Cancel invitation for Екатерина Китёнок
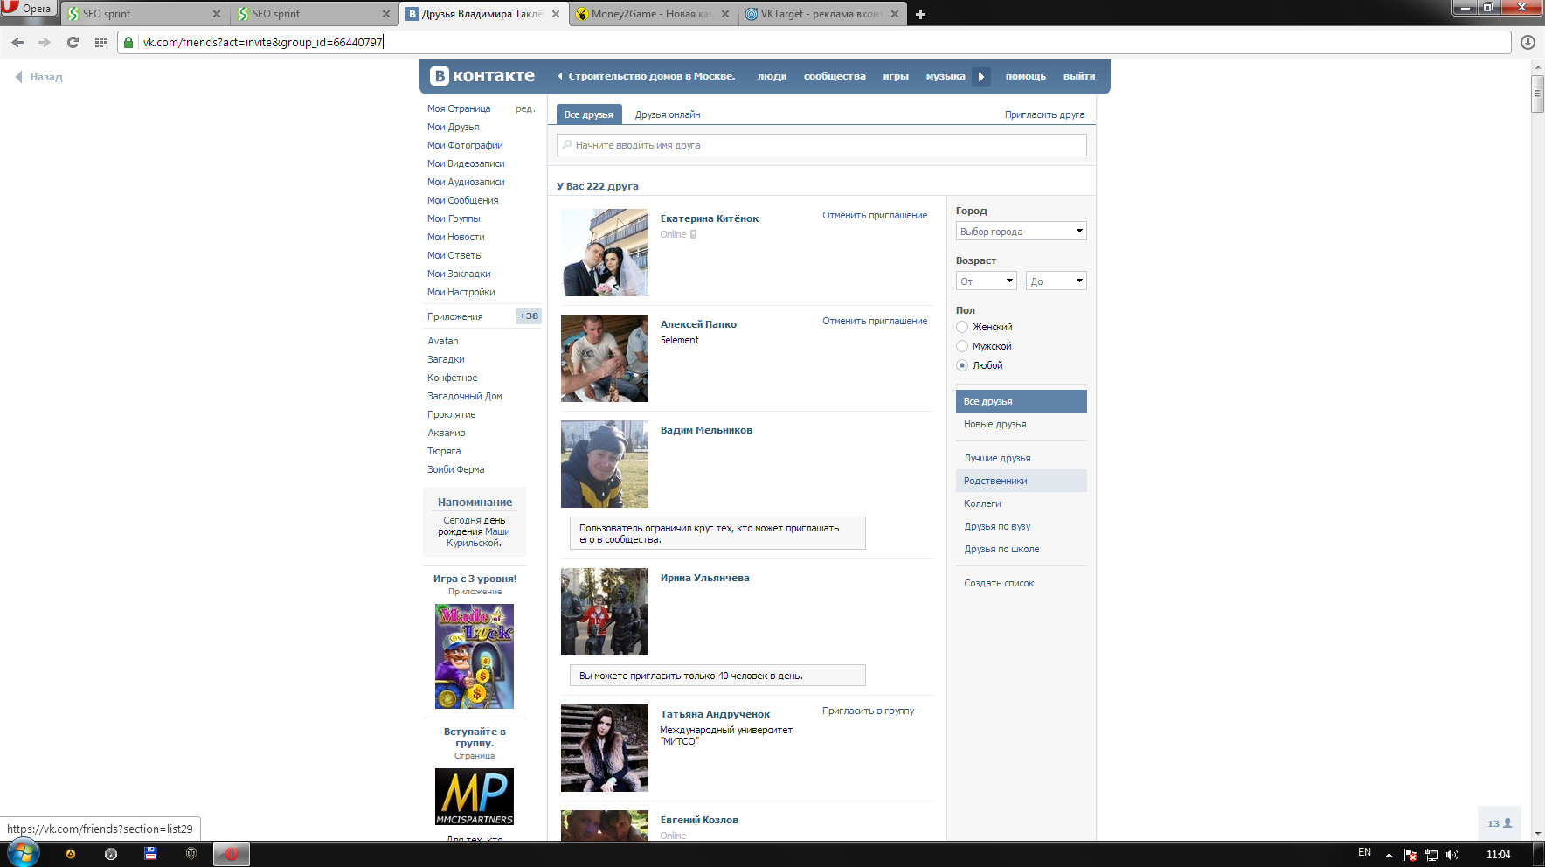1545x867 pixels. tap(875, 215)
